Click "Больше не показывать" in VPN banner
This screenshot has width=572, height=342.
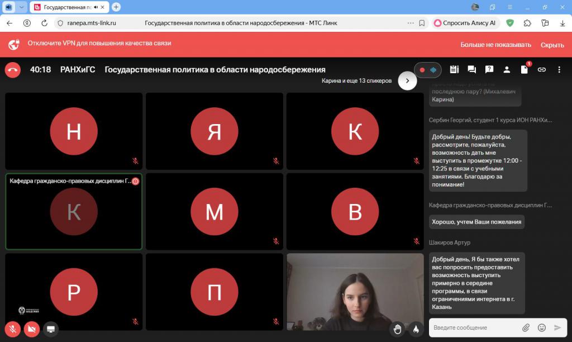click(x=495, y=45)
